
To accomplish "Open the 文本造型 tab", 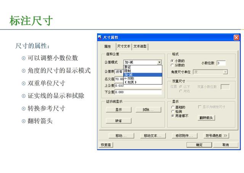I will pyautogui.click(x=140, y=46).
